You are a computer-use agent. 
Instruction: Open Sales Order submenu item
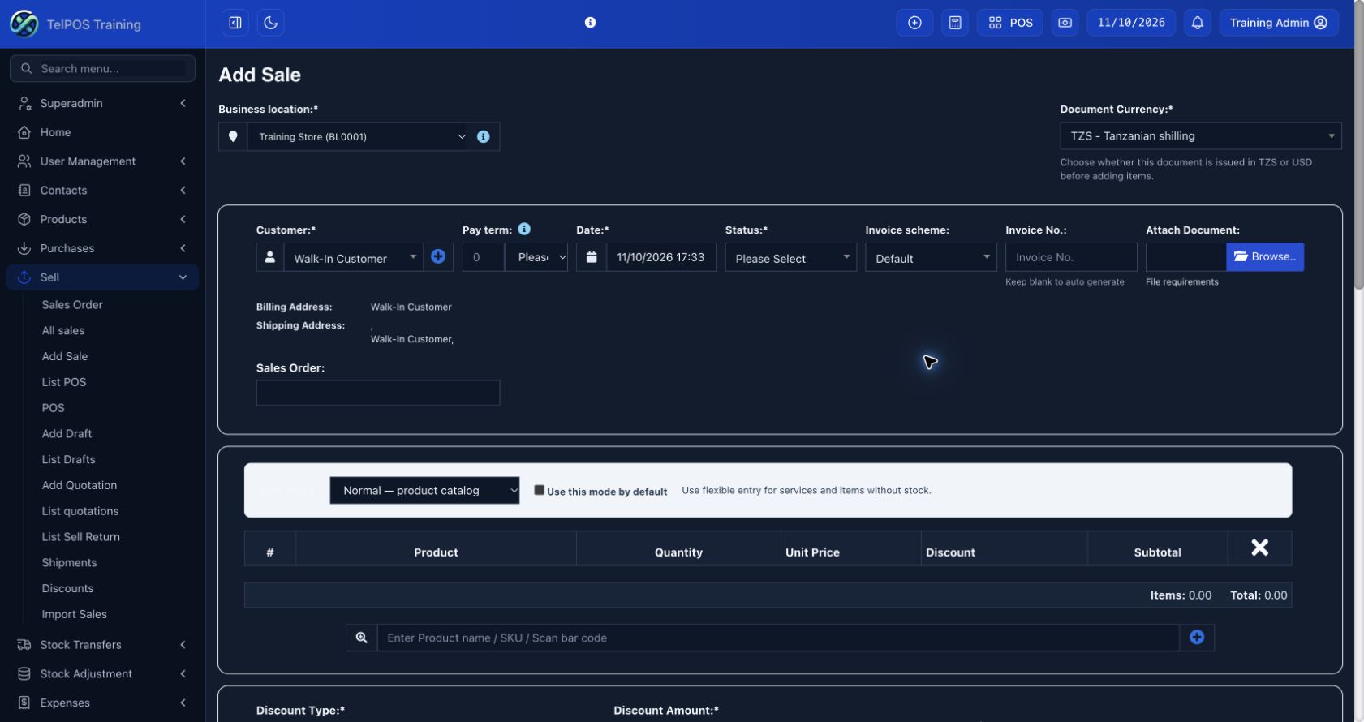pyautogui.click(x=72, y=305)
